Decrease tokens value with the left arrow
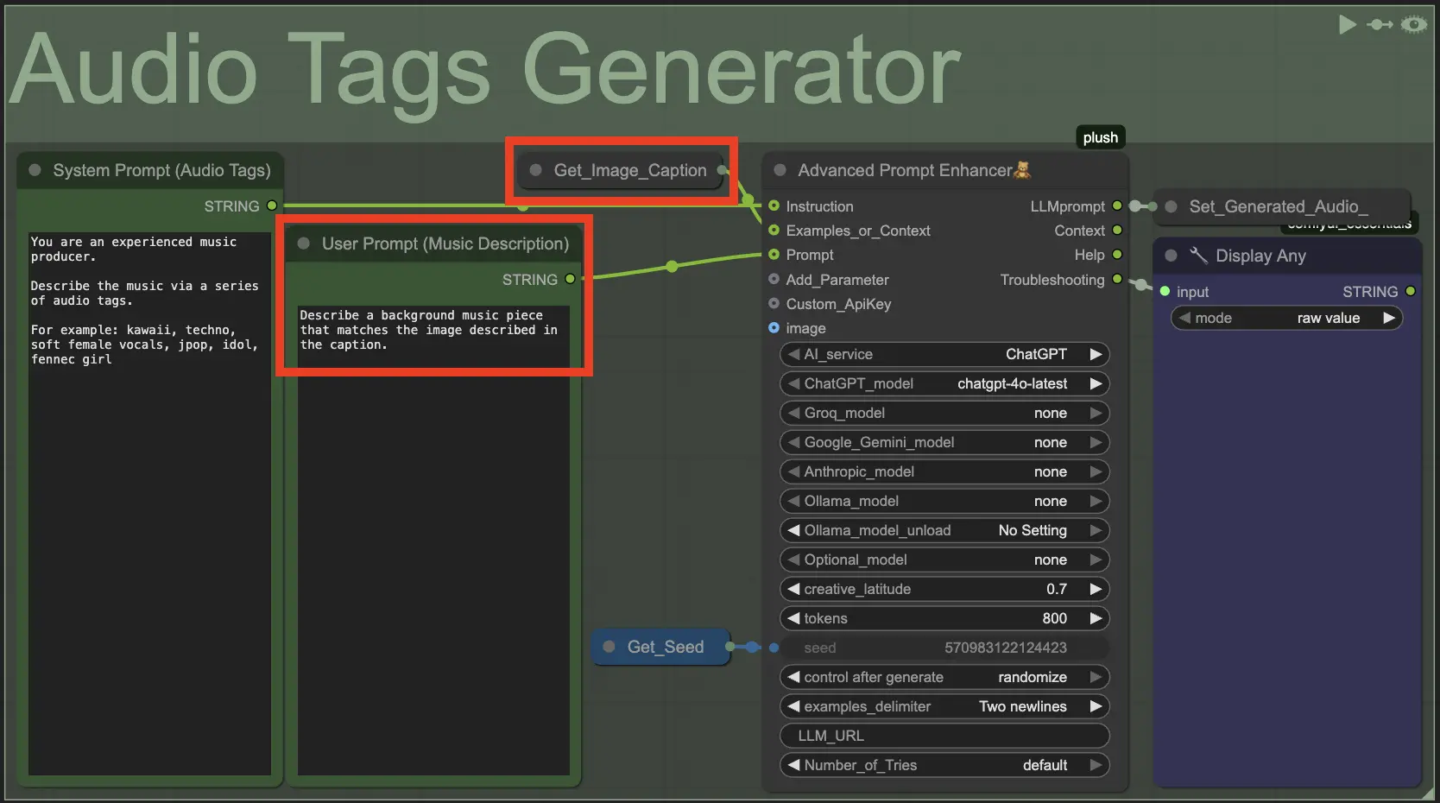 [x=793, y=618]
